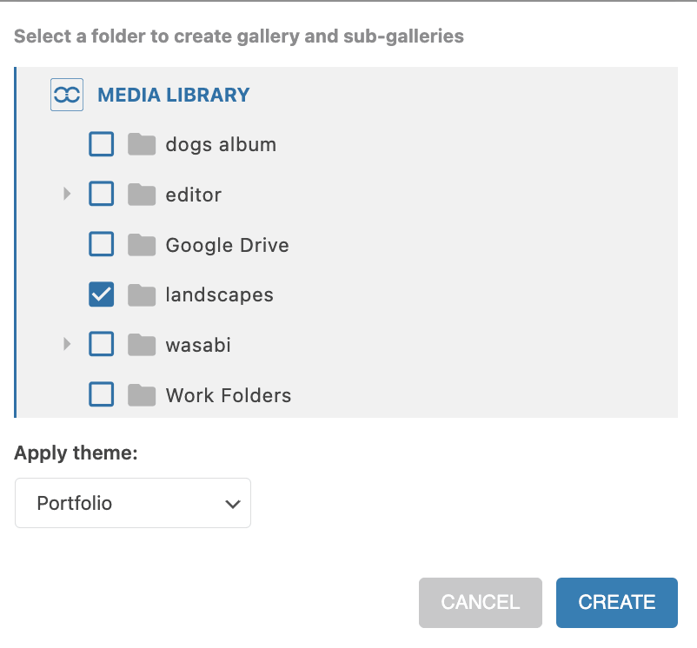The width and height of the screenshot is (697, 648).
Task: Open the Apply theme dropdown
Action: pos(133,503)
